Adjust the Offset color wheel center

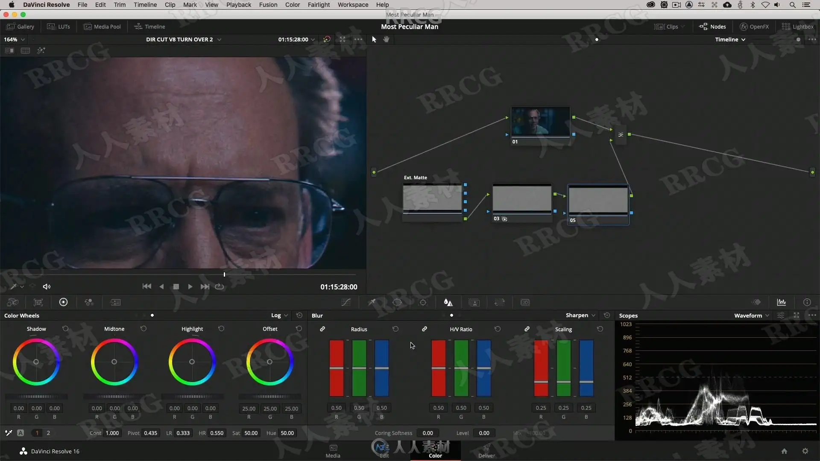click(269, 362)
